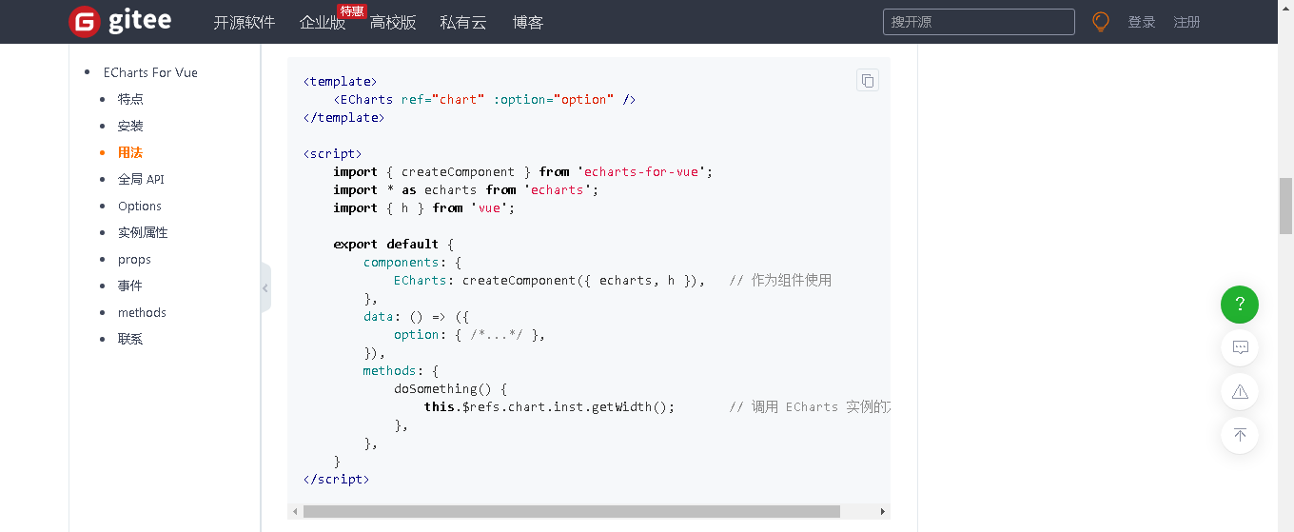The height and width of the screenshot is (532, 1294).
Task: Jump to the 安装 section in sidebar
Action: [130, 126]
